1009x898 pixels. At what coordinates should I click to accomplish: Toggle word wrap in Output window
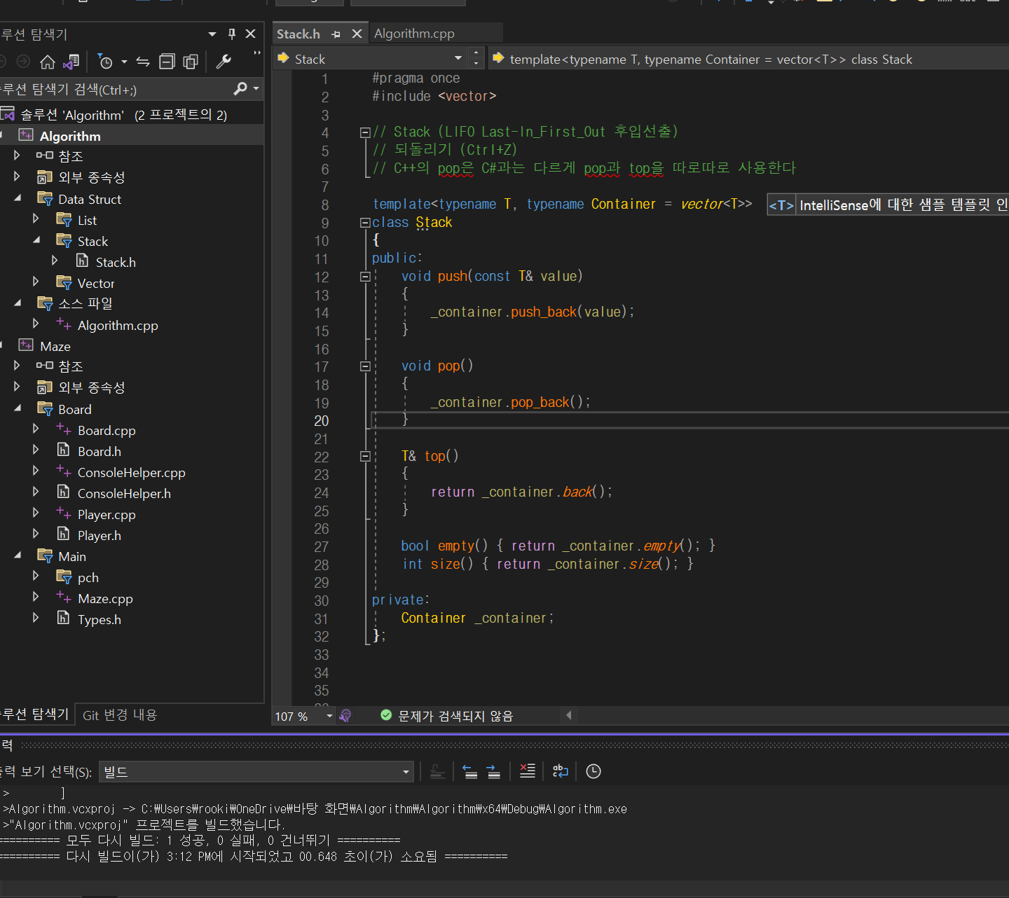click(561, 771)
